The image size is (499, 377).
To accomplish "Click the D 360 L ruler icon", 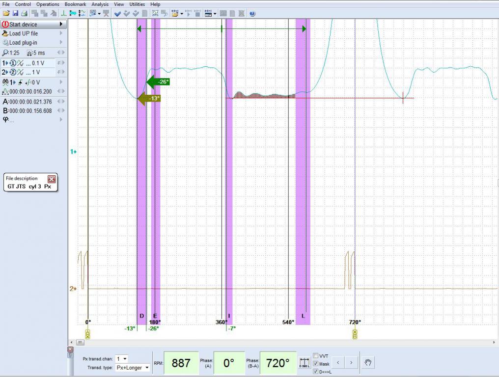I will pyautogui.click(x=305, y=363).
